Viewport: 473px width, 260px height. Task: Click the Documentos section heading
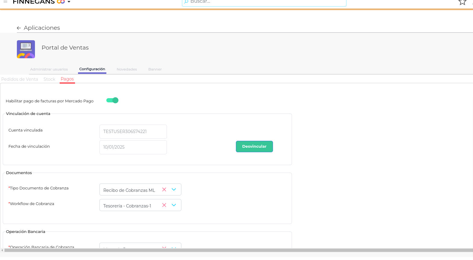pos(19,173)
